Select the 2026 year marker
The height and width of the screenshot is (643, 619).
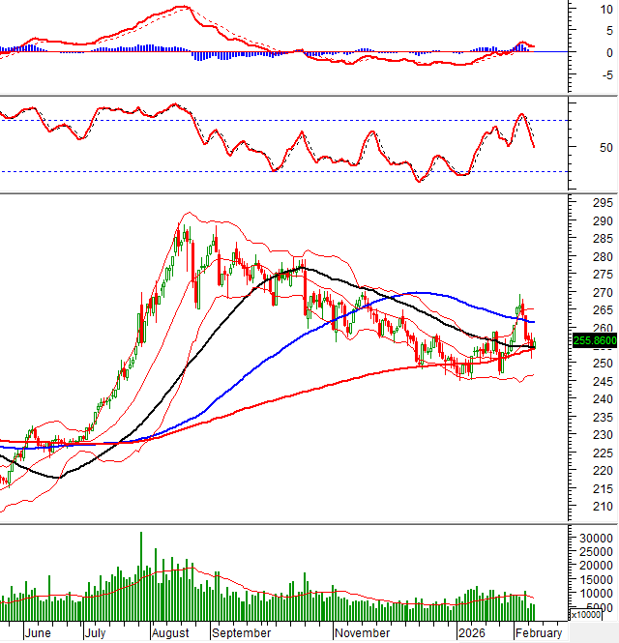(x=472, y=633)
